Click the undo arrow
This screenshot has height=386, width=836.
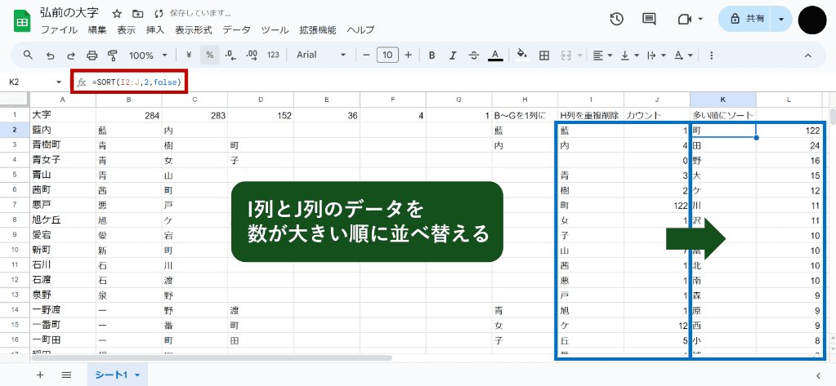[50, 55]
